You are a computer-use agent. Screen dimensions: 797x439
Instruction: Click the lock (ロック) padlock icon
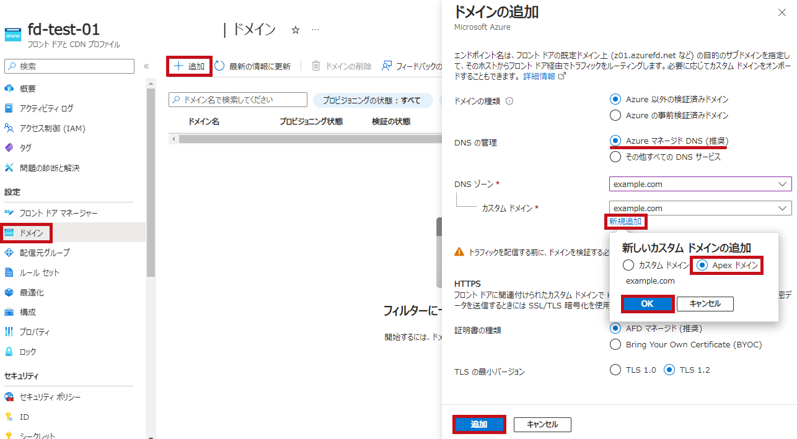click(x=9, y=352)
